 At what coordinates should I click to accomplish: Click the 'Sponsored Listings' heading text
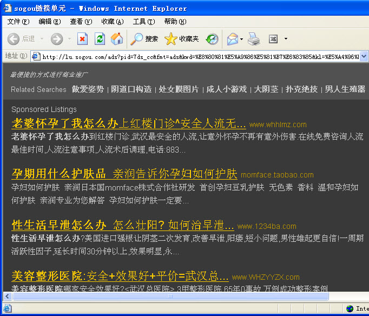pos(44,109)
